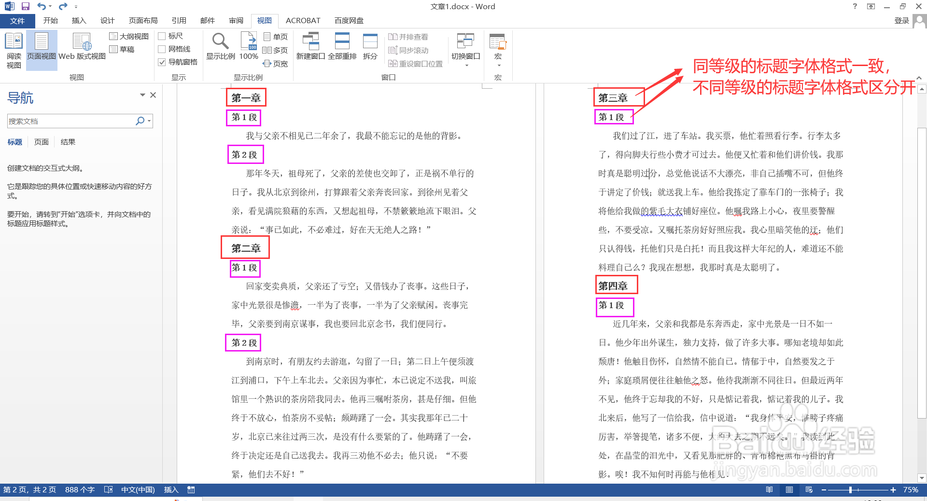Select Results (结果) tab in navigation pane
The width and height of the screenshot is (927, 501).
tap(68, 142)
